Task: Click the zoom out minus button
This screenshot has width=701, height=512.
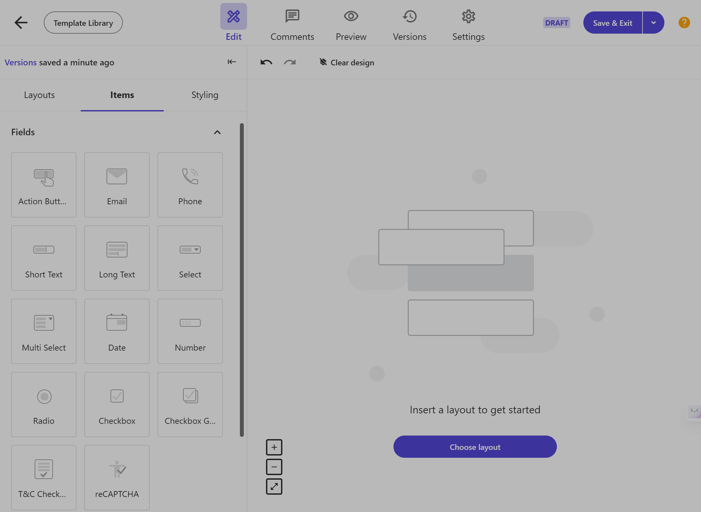Action: (x=274, y=467)
